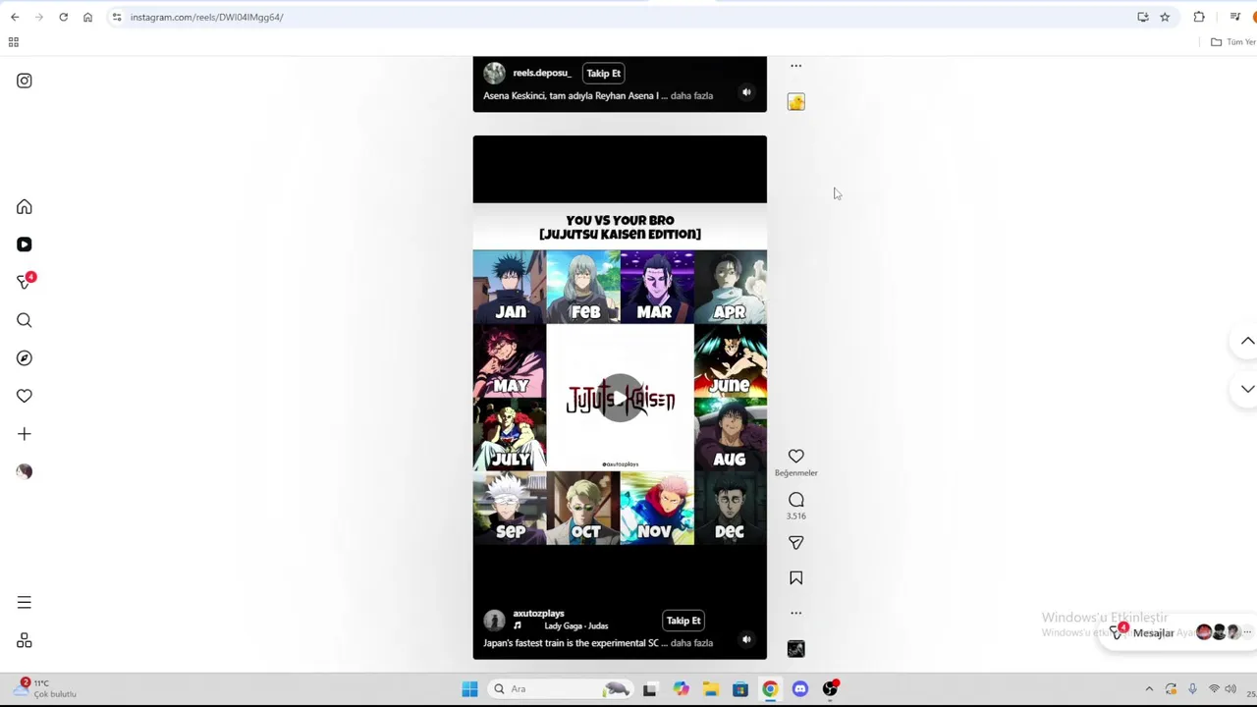This screenshot has width=1257, height=707.
Task: Open the media control icon in Chrome's toolbar
Action: 1235,17
